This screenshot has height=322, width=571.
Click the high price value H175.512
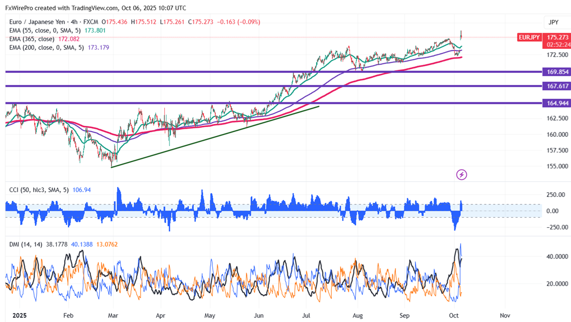(x=144, y=22)
